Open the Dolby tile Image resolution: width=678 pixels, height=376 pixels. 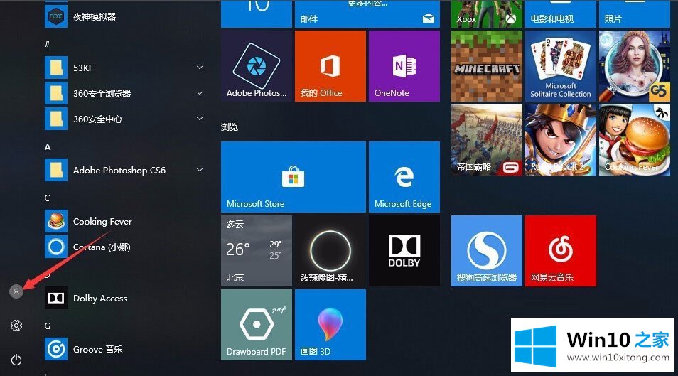[404, 250]
